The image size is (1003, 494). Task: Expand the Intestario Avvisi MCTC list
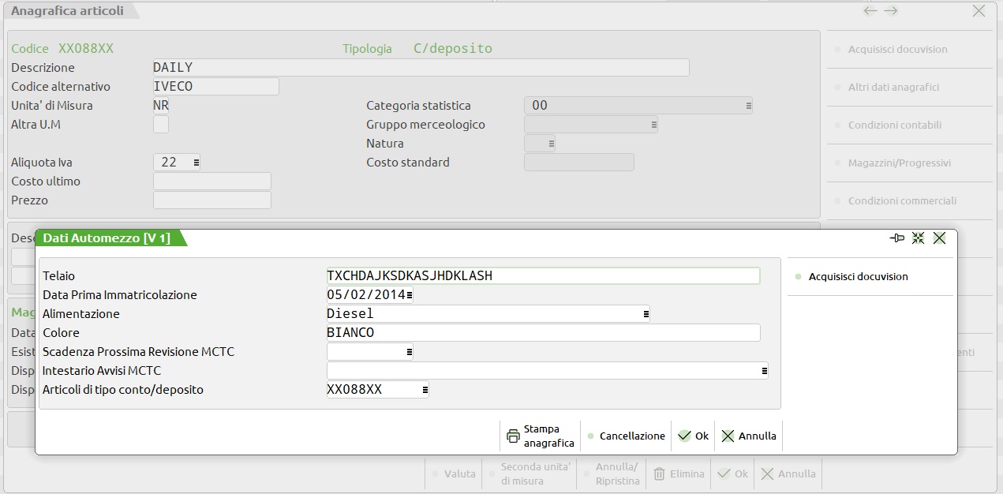pyautogui.click(x=764, y=371)
